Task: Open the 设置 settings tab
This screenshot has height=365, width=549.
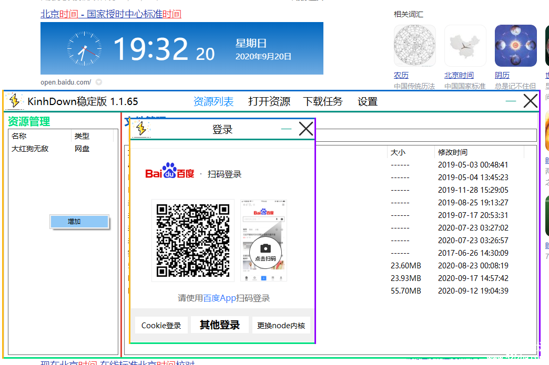Action: [368, 101]
